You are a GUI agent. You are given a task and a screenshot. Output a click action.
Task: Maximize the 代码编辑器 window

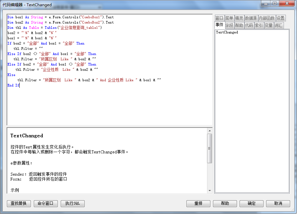tap(275, 4)
